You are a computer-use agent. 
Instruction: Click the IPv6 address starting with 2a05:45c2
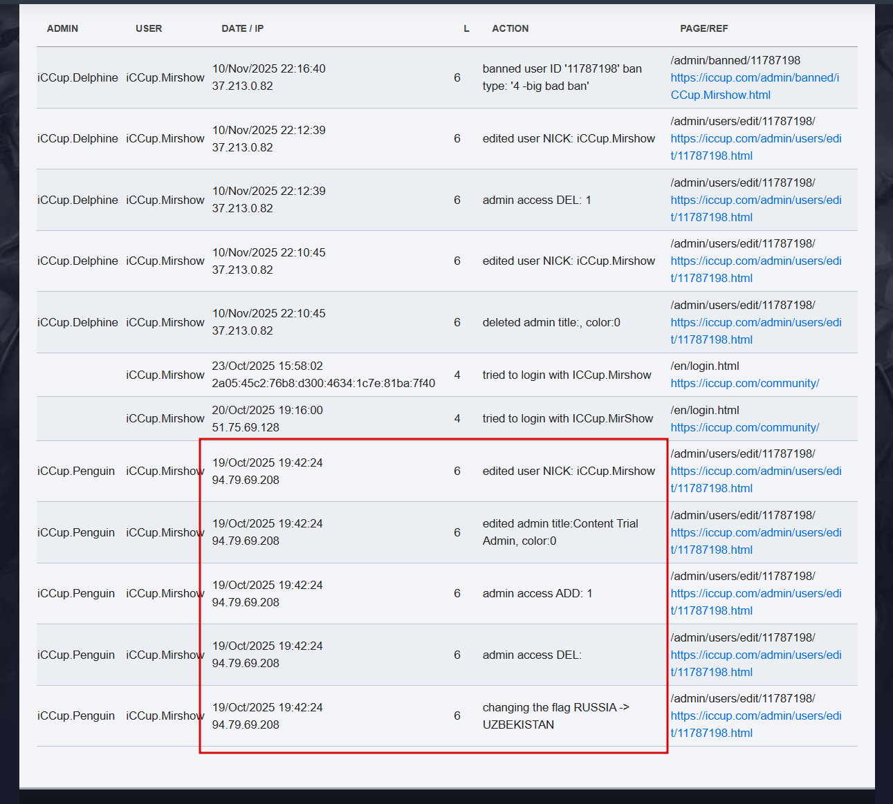coord(324,384)
